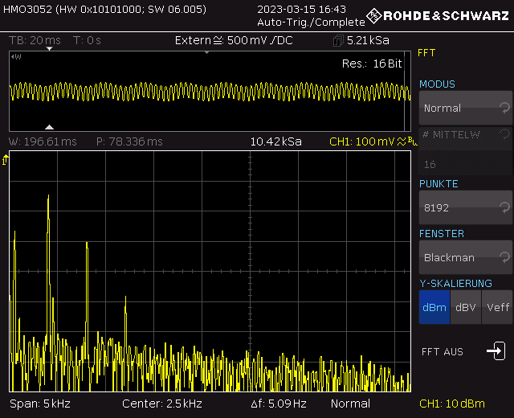The height and width of the screenshot is (418, 514).
Task: Click the FFT menu title
Action: click(x=426, y=53)
